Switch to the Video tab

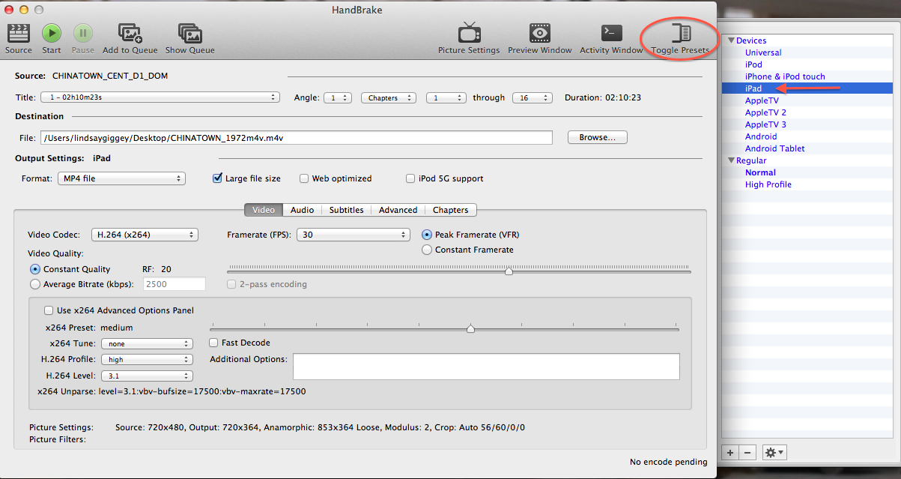coord(263,210)
